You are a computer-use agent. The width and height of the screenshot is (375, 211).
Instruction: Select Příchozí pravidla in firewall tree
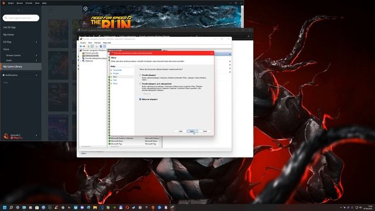pos(92,53)
